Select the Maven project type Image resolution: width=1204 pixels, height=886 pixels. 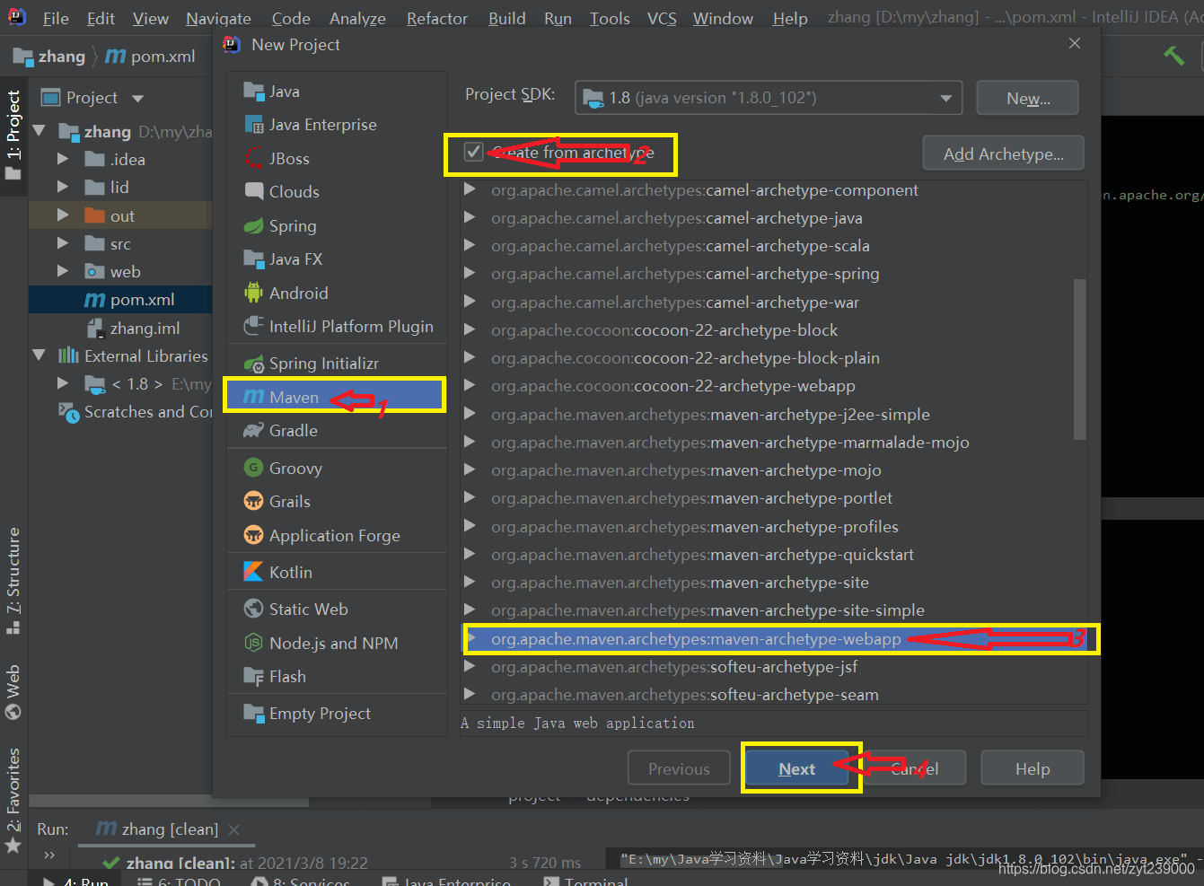click(336, 397)
